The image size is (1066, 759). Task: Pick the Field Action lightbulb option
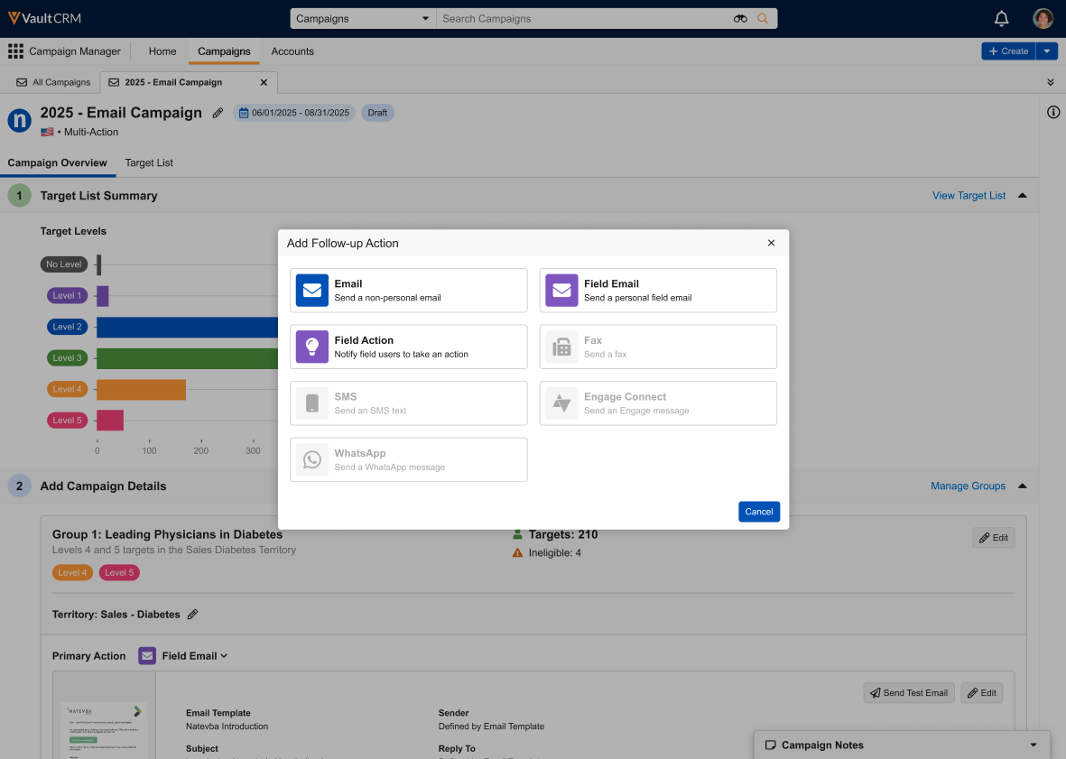[x=312, y=347]
